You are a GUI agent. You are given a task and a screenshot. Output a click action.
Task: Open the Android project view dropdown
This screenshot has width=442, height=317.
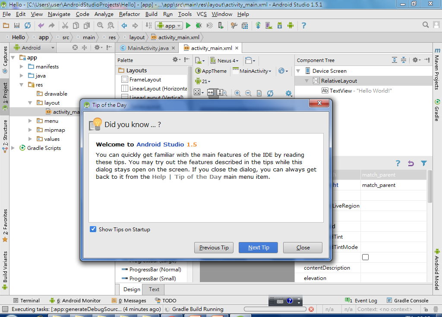(x=34, y=48)
